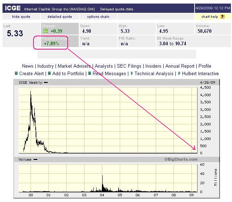Click the dollar icon beside Technical Analysis
232x202 pixels.
[x=132, y=73]
